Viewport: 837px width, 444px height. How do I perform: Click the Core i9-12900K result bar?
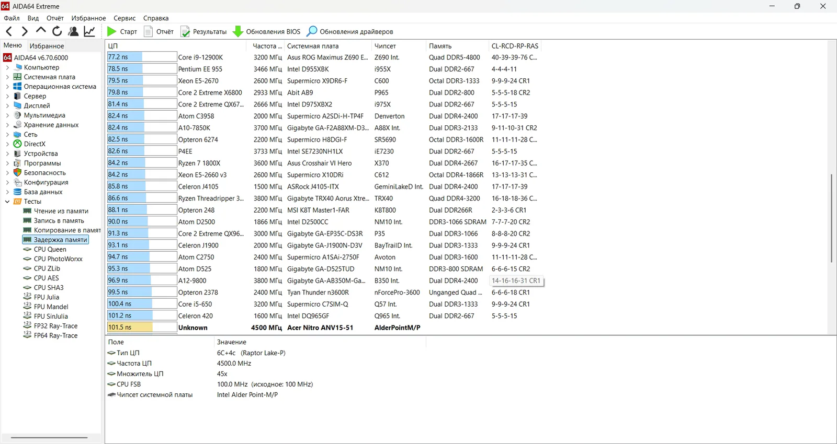142,57
